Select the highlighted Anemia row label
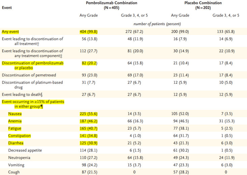This screenshot has width=247, height=175. click(x=16, y=121)
